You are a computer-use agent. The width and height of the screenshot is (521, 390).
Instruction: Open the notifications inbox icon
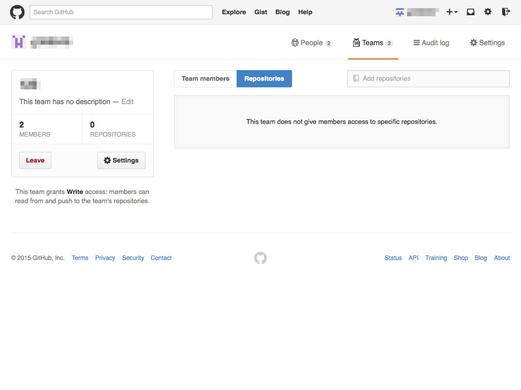pos(471,12)
